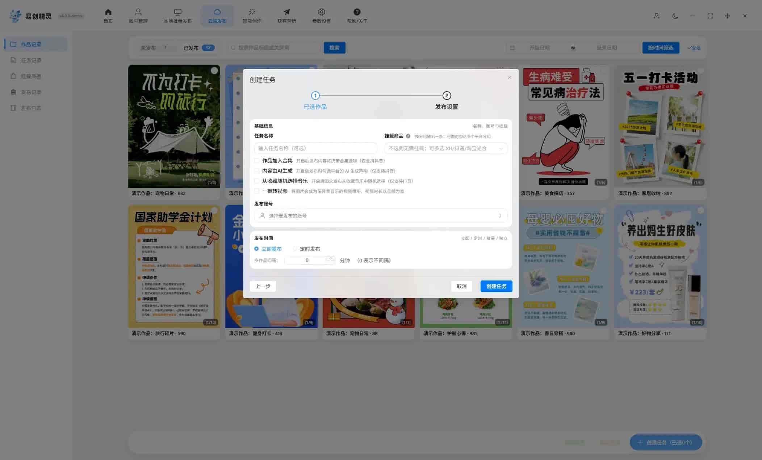Open 发布日志 in sidebar

[35, 108]
